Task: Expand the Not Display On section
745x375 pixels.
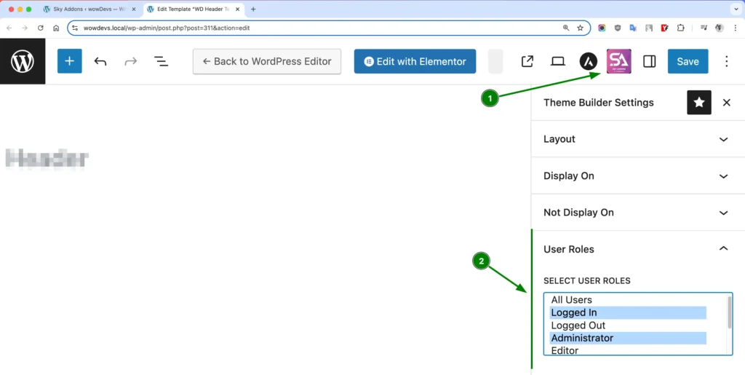Action: [x=637, y=213]
